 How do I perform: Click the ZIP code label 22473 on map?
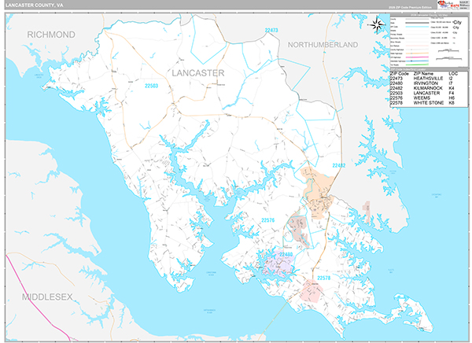point(271,31)
